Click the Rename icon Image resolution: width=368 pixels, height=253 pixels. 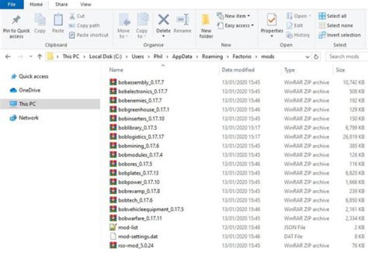coord(182,19)
